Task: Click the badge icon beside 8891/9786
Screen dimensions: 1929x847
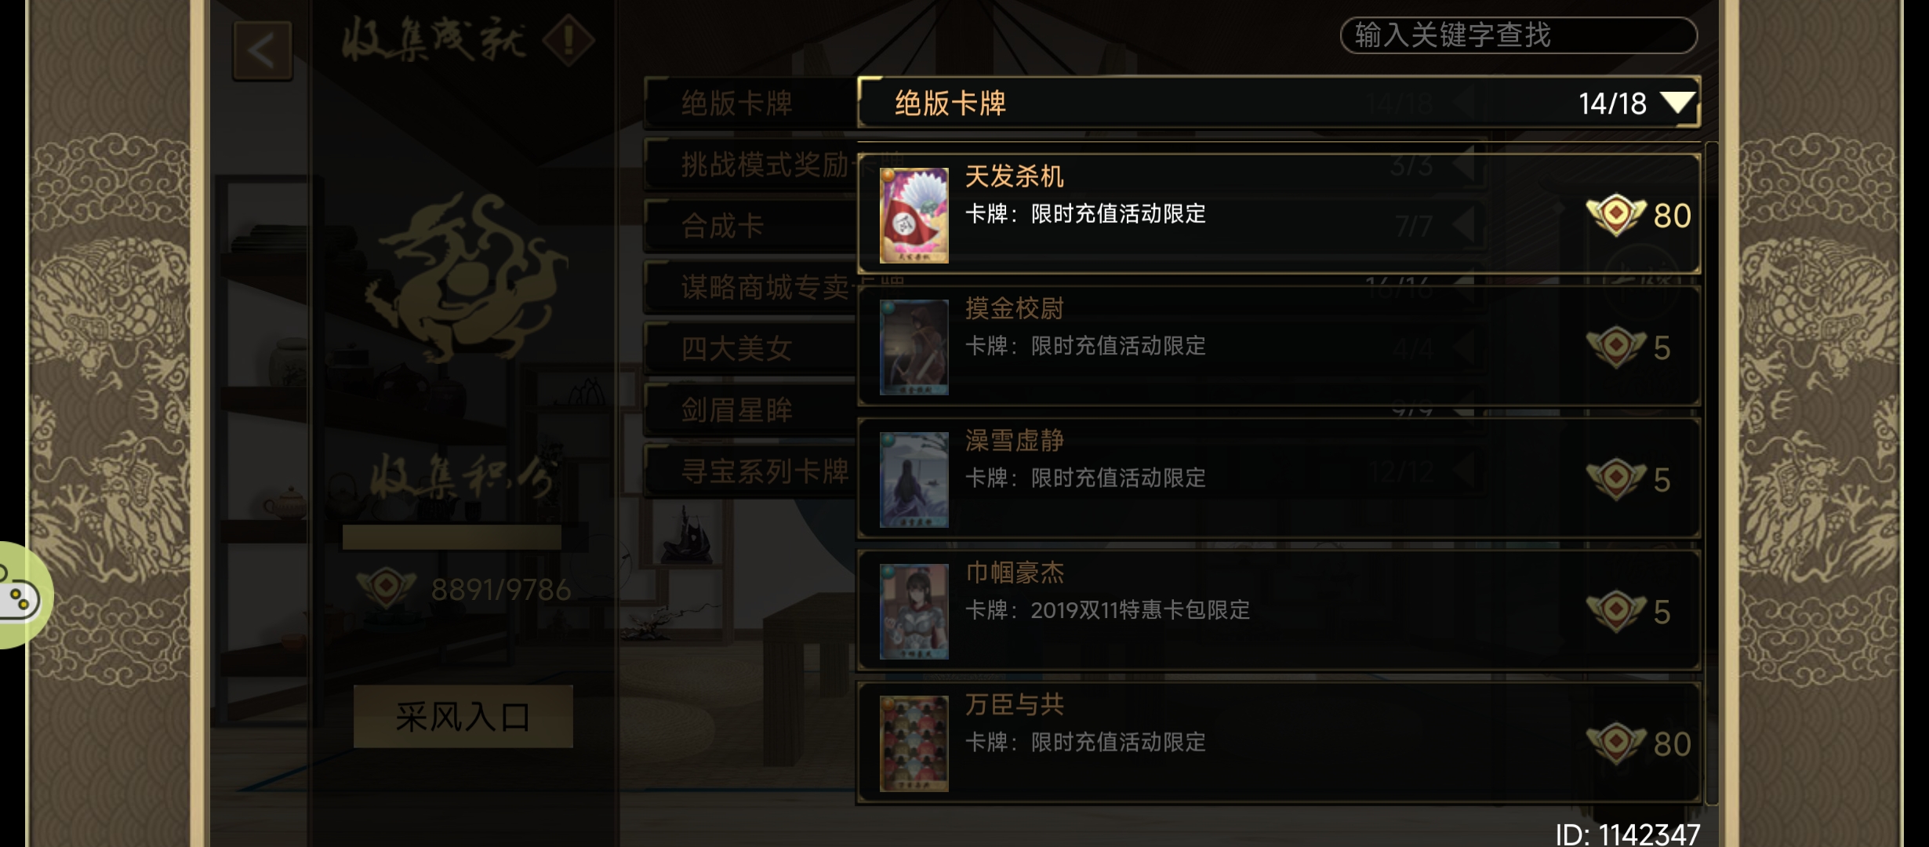Action: click(386, 589)
